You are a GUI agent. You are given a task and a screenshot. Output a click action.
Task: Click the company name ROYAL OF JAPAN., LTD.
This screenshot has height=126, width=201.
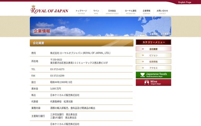(x=97, y=53)
